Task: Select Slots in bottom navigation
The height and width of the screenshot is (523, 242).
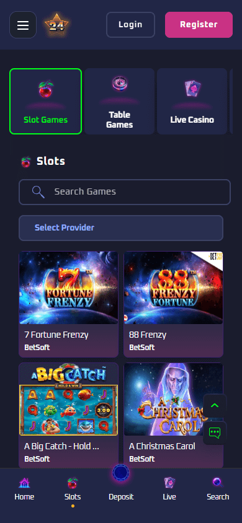Action: click(x=73, y=489)
